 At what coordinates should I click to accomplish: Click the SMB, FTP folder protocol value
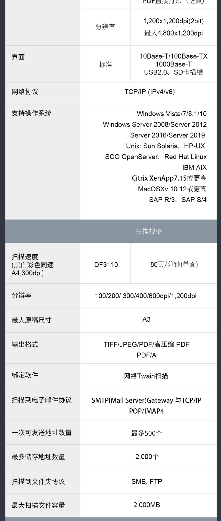pyautogui.click(x=146, y=482)
